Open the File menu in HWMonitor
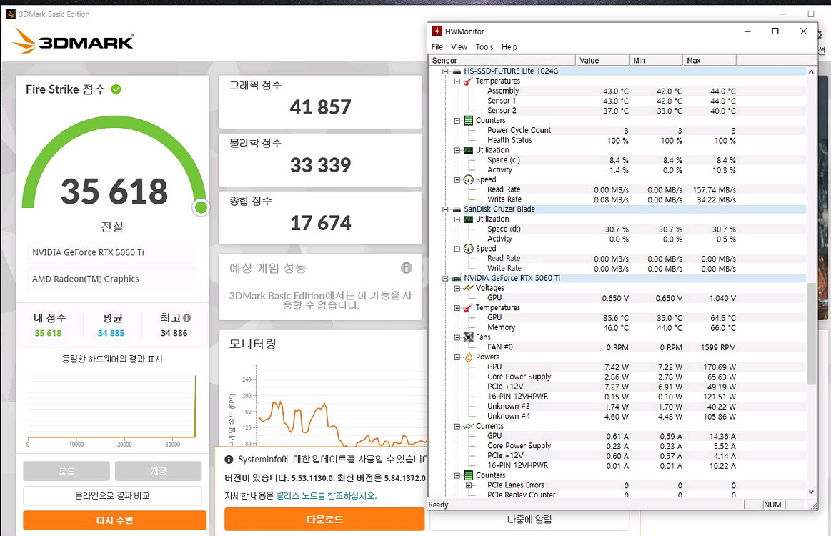 tap(437, 46)
